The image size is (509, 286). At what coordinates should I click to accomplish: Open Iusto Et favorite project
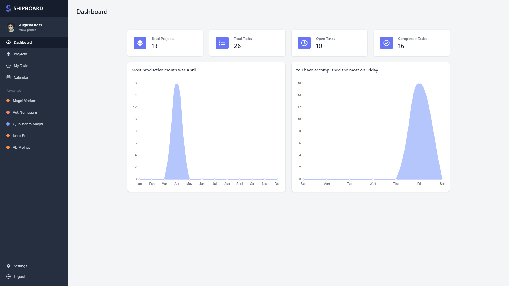click(19, 136)
